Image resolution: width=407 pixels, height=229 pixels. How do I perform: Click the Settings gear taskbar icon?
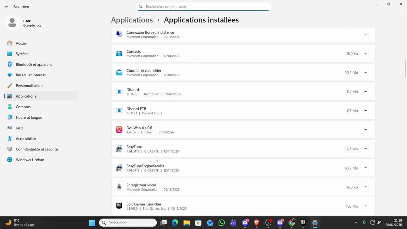click(x=315, y=223)
